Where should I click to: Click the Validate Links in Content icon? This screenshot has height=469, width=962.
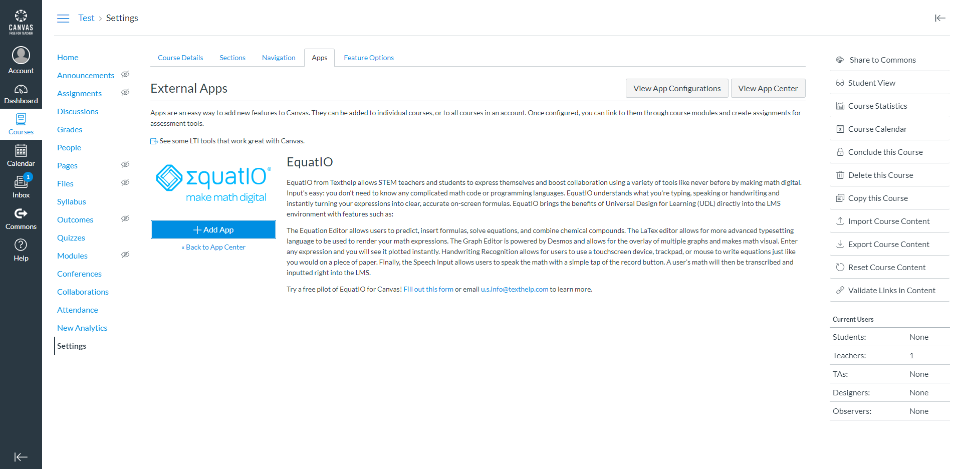click(840, 291)
